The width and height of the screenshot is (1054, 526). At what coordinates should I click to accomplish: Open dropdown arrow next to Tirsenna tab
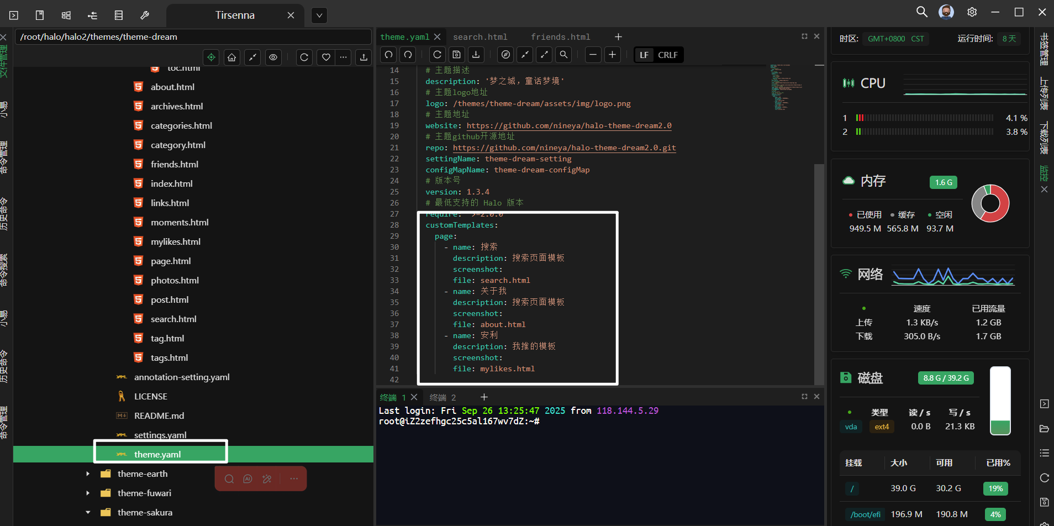(319, 15)
